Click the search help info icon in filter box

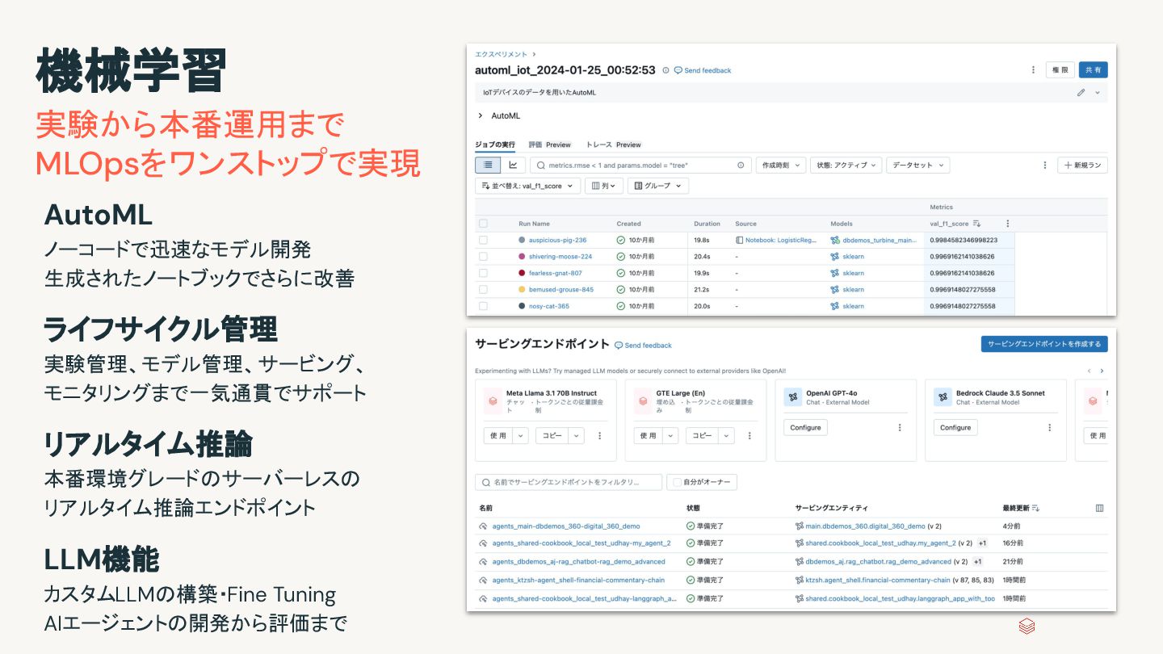741,165
